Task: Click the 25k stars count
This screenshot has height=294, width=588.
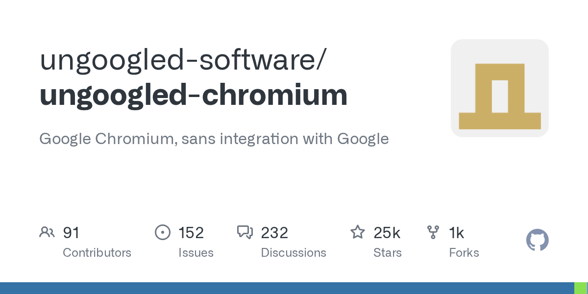Action: tap(387, 233)
